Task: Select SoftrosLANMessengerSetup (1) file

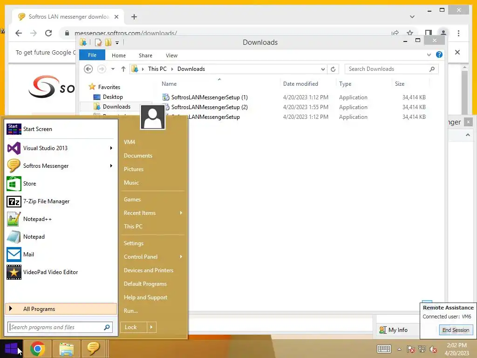Action: coord(209,97)
